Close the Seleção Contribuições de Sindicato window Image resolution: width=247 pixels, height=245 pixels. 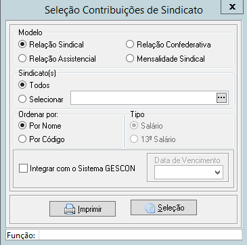[232, 7]
